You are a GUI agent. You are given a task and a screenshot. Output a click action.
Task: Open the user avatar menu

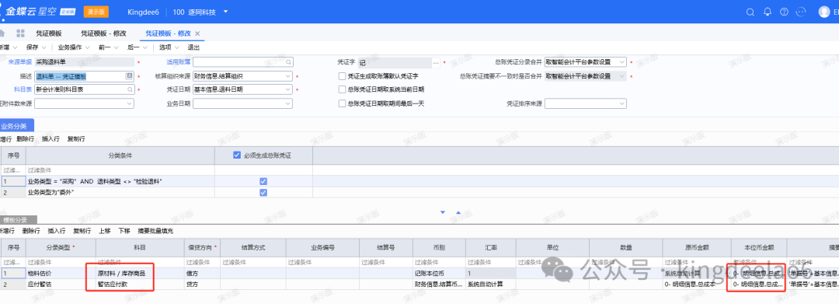point(824,12)
